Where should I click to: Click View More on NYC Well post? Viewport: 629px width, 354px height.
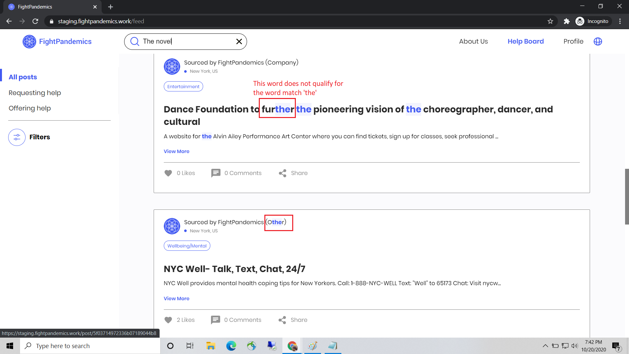pos(177,299)
